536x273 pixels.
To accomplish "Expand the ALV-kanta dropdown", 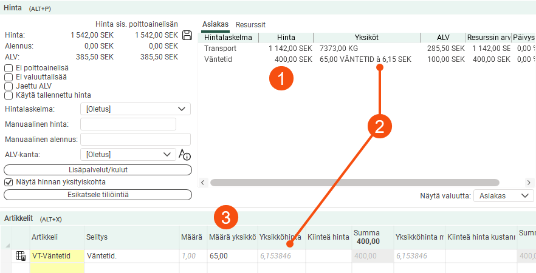I will click(x=128, y=155).
